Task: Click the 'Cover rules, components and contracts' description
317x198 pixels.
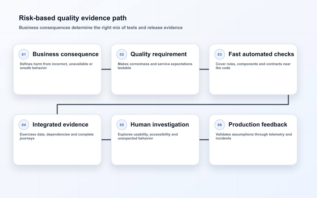Action: pyautogui.click(x=253, y=66)
